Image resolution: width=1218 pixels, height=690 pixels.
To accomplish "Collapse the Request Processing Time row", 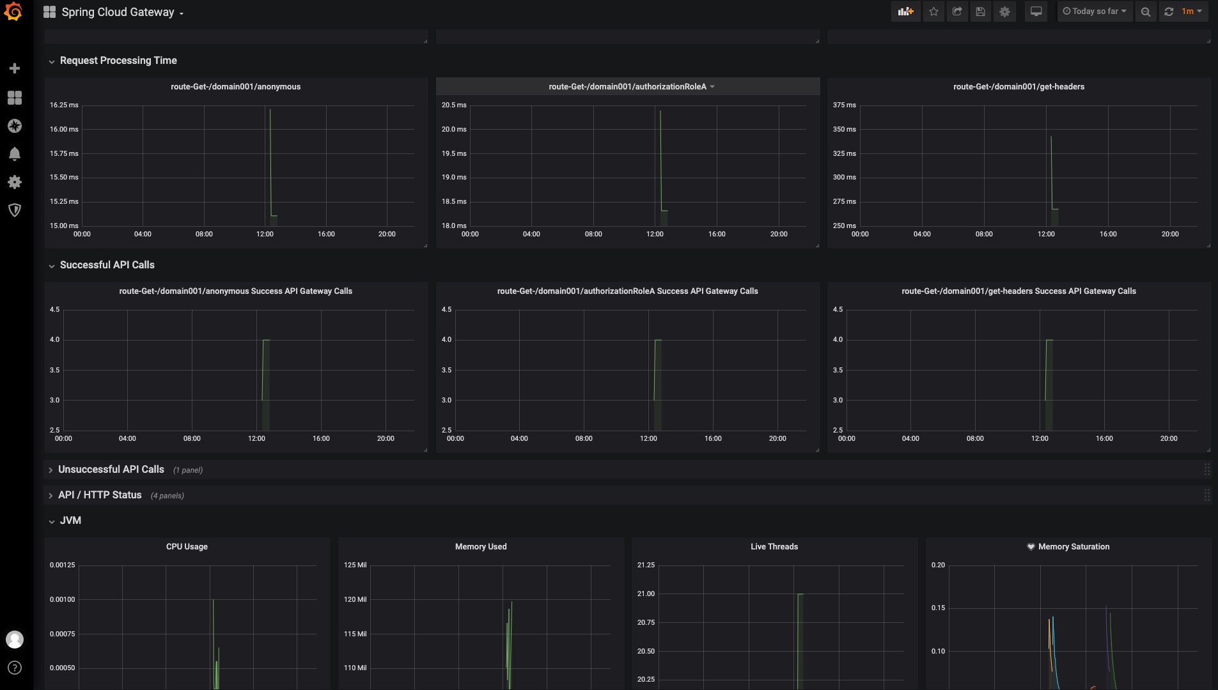I will click(x=118, y=61).
